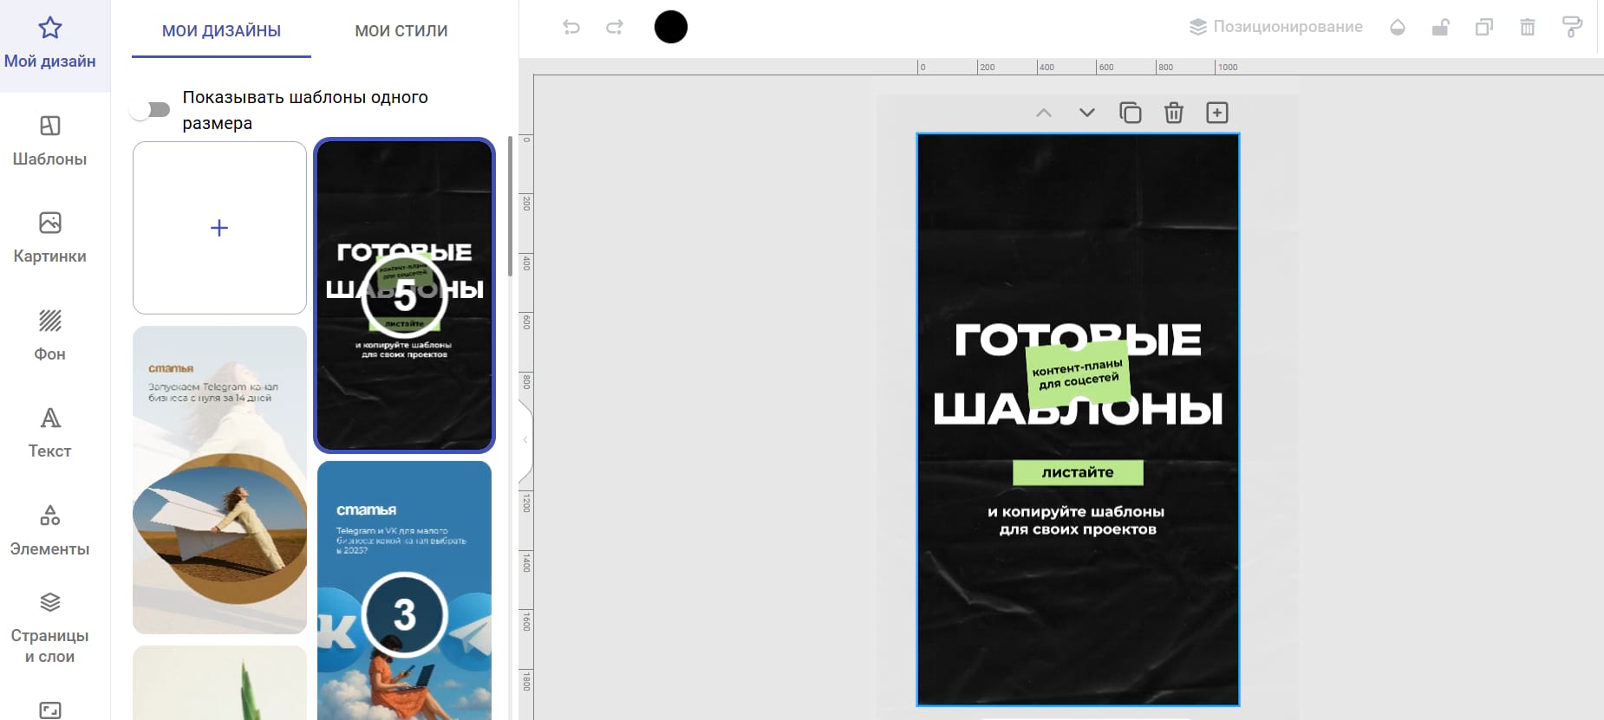Viewport: 1604px width, 720px height.
Task: Switch to МОИ СТИЛИ tab
Action: [x=401, y=31]
